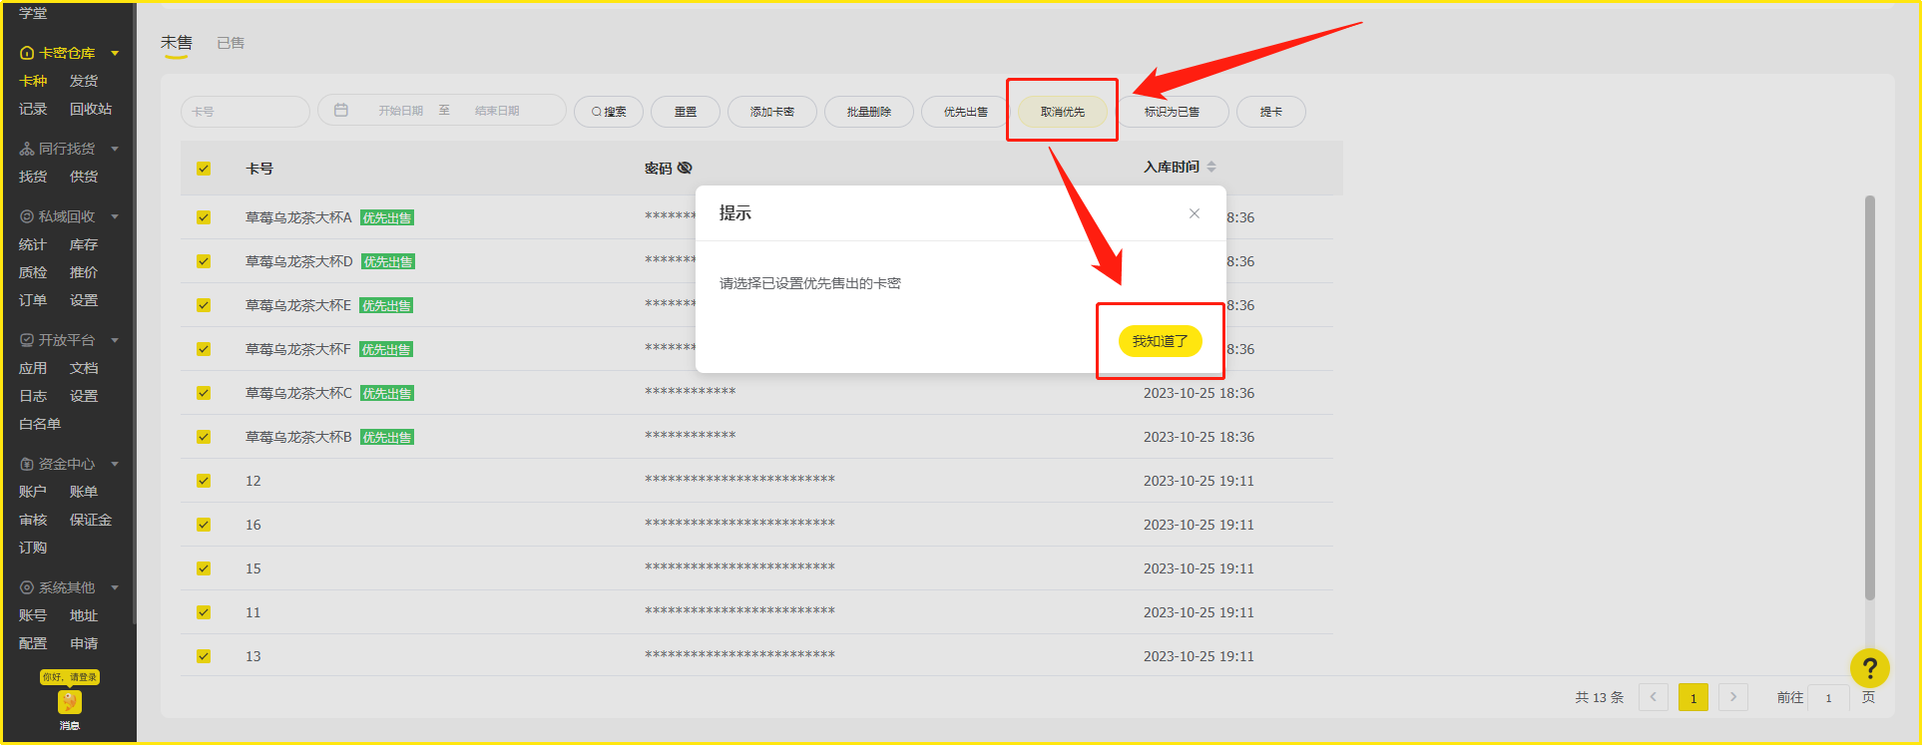Uncheck the checkbox for 草莓乌龙茶大杯A row
This screenshot has width=1923, height=748.
pyautogui.click(x=204, y=217)
